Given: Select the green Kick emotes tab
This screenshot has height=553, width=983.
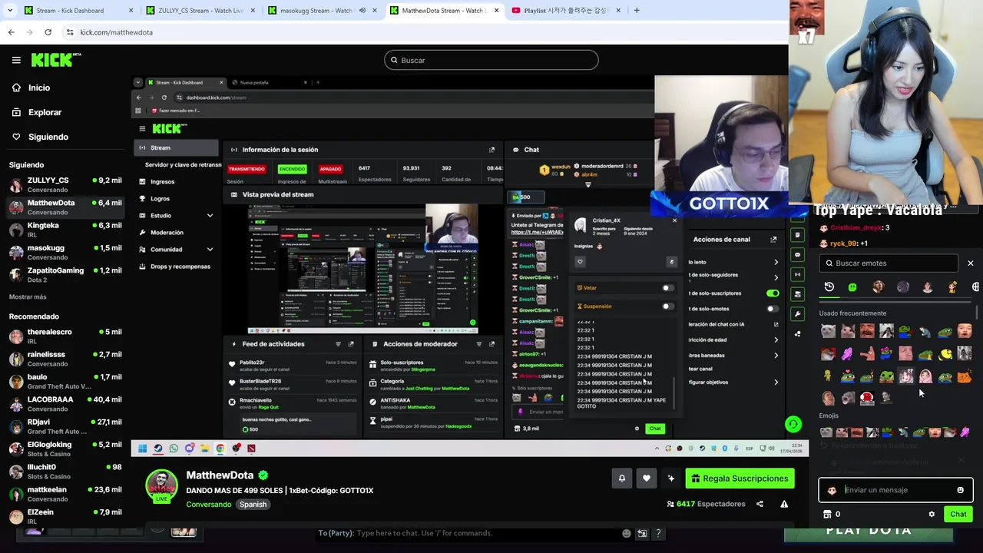Looking at the screenshot, I should point(852,287).
